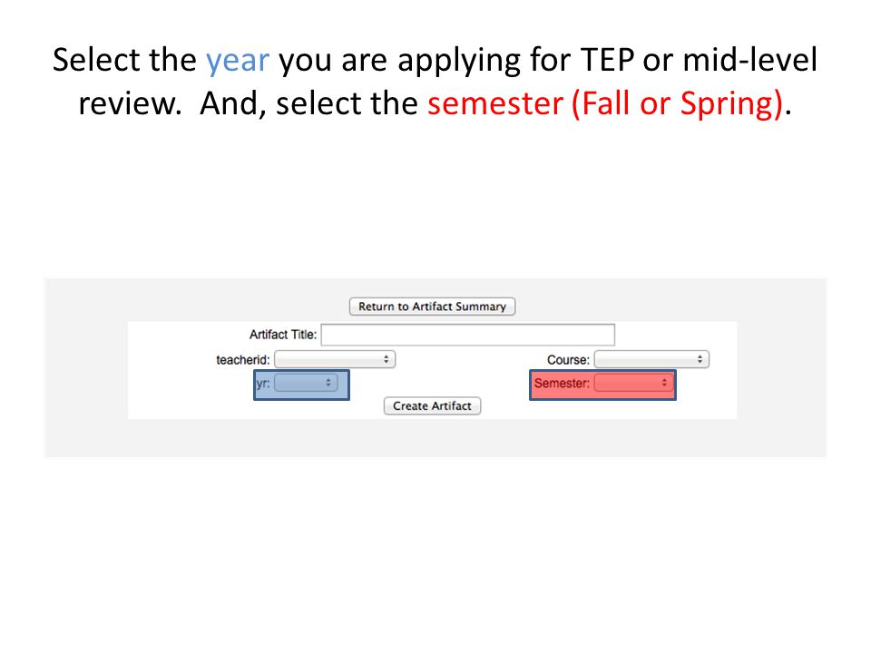Click the up-down arrows on Semester selector
The image size is (871, 653).
pos(664,383)
